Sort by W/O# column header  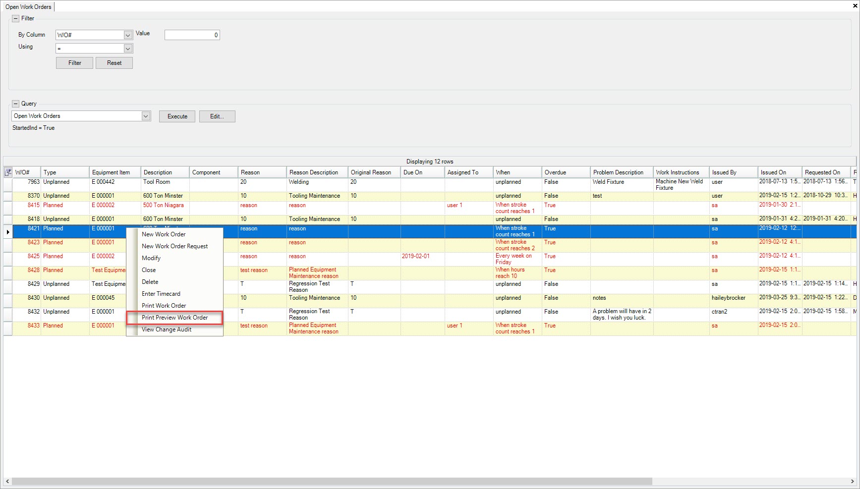27,172
